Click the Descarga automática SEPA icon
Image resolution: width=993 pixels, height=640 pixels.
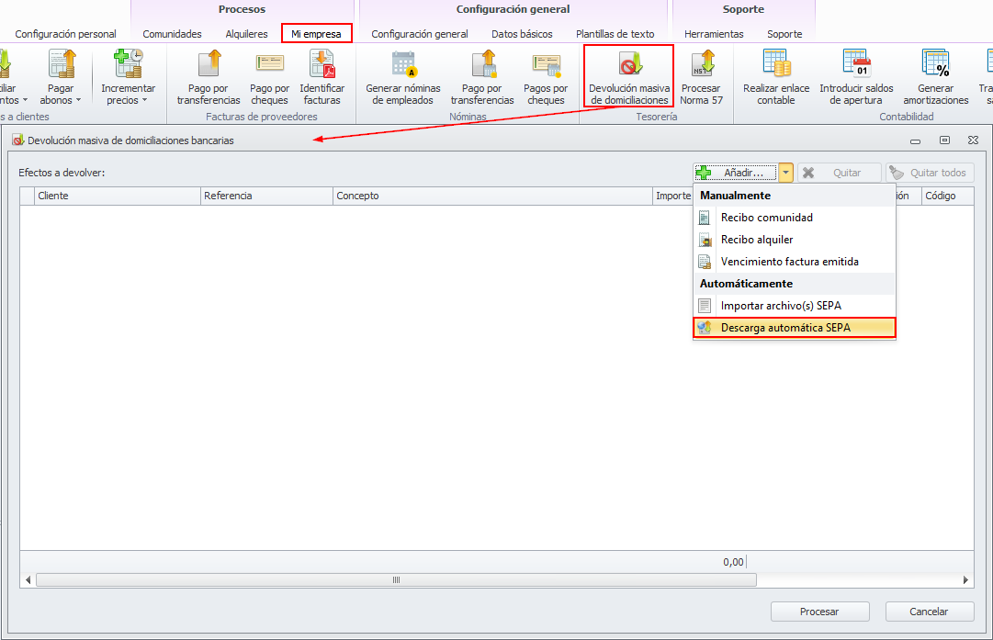(x=705, y=328)
